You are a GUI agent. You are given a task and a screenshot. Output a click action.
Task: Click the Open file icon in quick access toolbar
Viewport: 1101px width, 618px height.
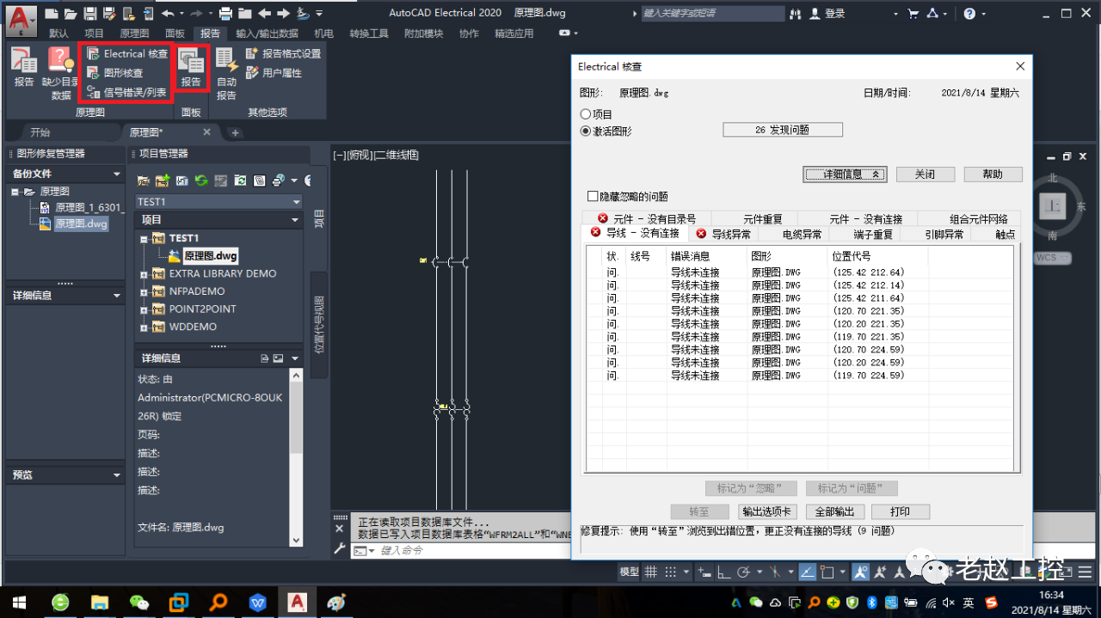(x=70, y=14)
